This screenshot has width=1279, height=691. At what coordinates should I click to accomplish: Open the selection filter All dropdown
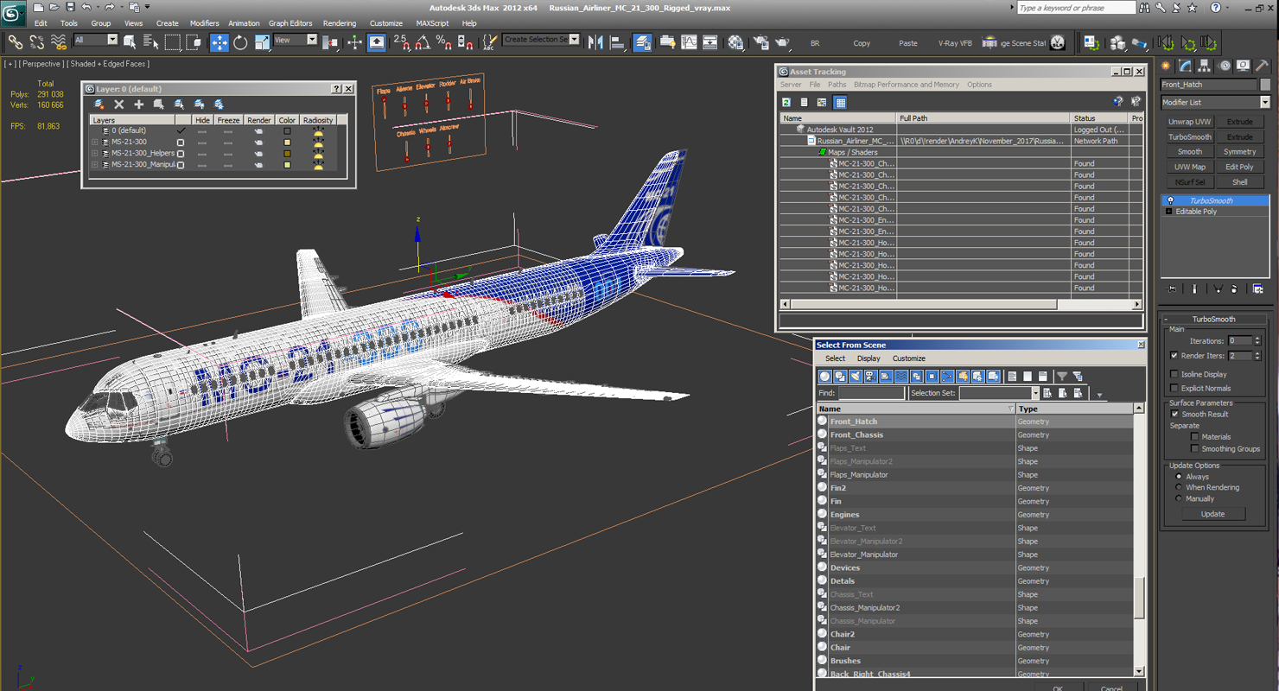[95, 40]
